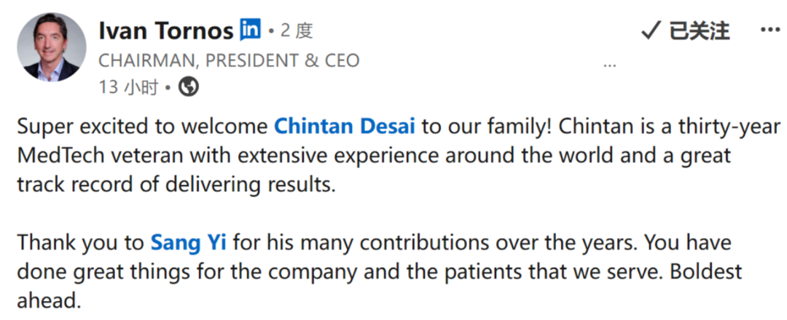Image resolution: width=787 pixels, height=320 pixels.
Task: Click the LinkedIn 'in' badge icon
Action: coord(250,30)
